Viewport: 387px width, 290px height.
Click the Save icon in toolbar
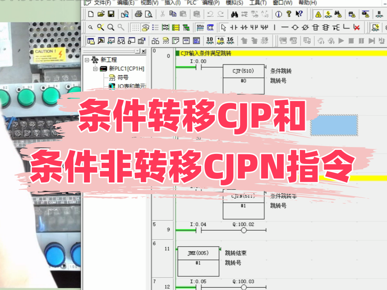point(111,14)
